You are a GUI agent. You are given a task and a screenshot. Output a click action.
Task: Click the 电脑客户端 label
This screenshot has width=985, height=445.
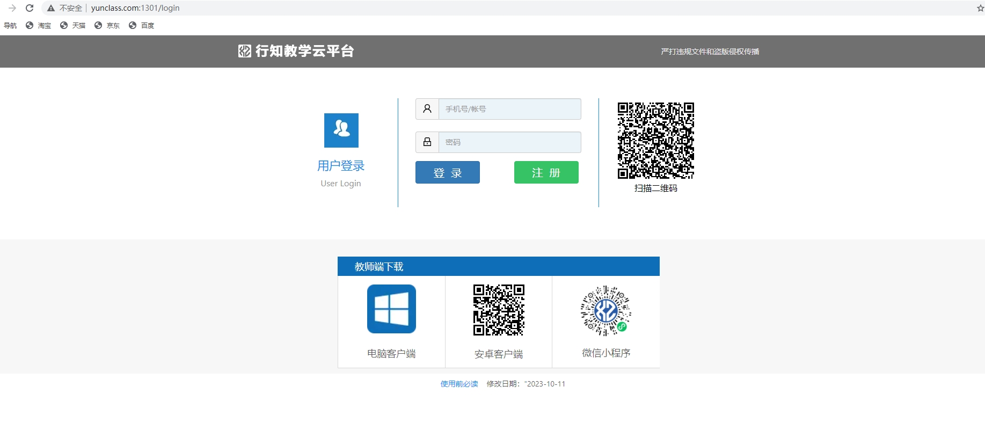(391, 354)
